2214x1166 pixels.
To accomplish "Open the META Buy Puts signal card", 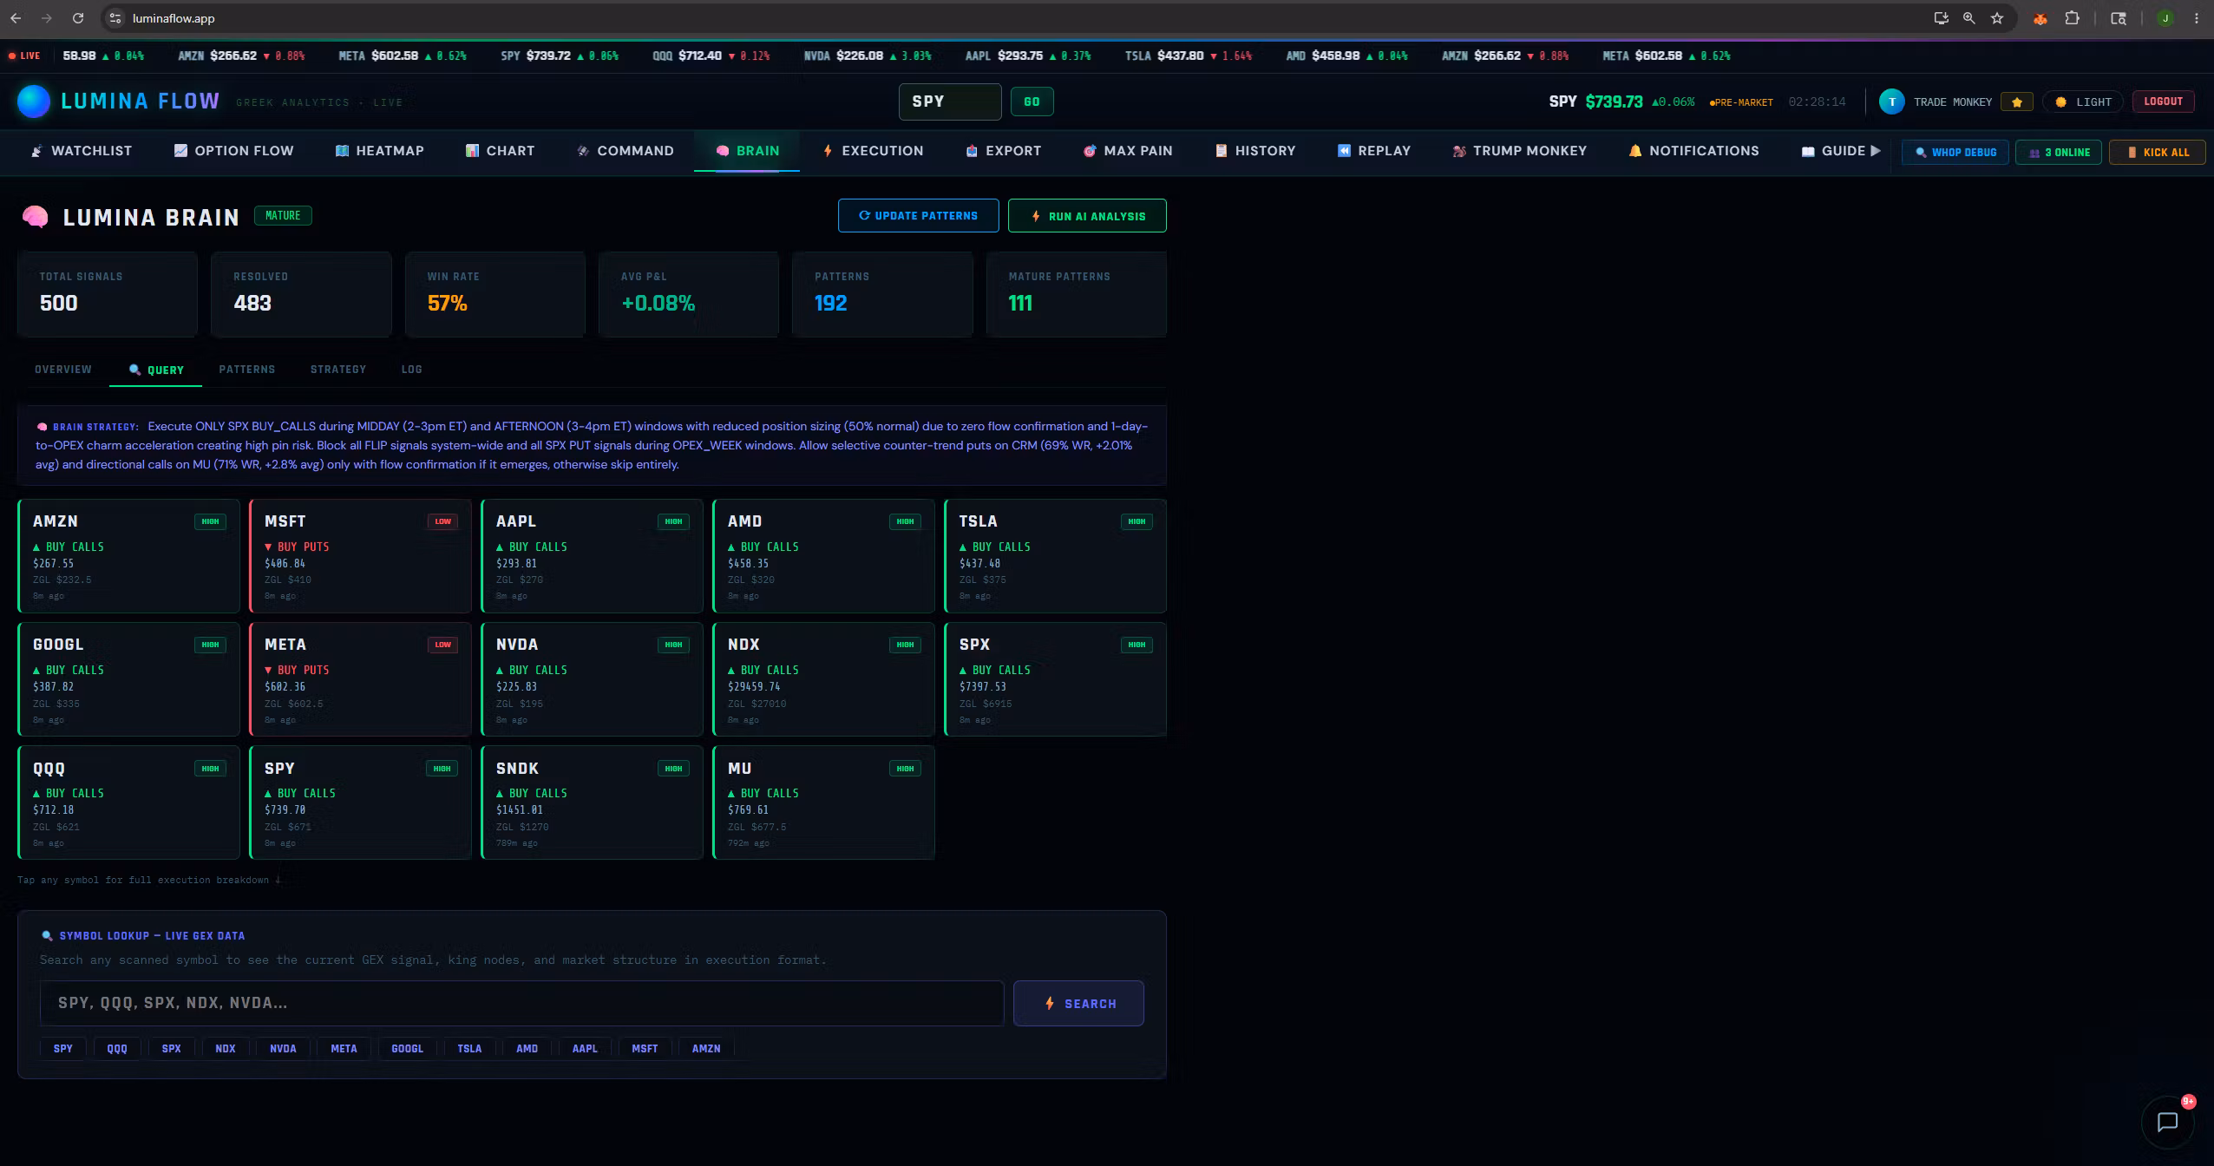I will 360,680.
